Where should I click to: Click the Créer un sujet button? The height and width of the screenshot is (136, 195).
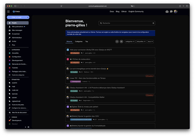point(17,17)
